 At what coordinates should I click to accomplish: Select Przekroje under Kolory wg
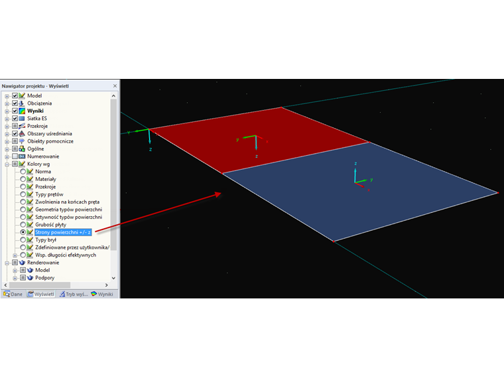[45, 187]
